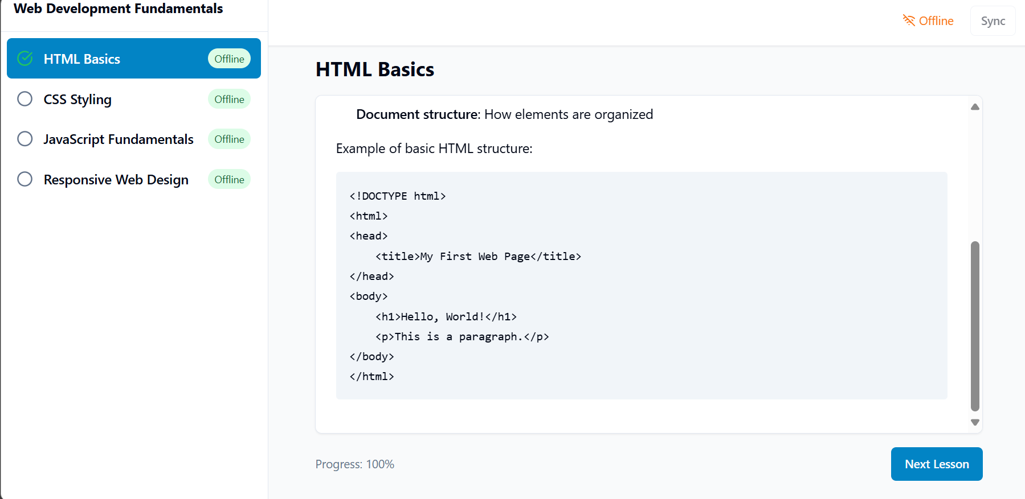Click the orange wifi-off offline icon
This screenshot has height=499, width=1025.
coord(908,20)
